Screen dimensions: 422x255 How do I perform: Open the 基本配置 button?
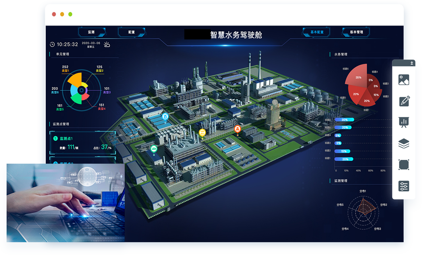pyautogui.click(x=317, y=32)
